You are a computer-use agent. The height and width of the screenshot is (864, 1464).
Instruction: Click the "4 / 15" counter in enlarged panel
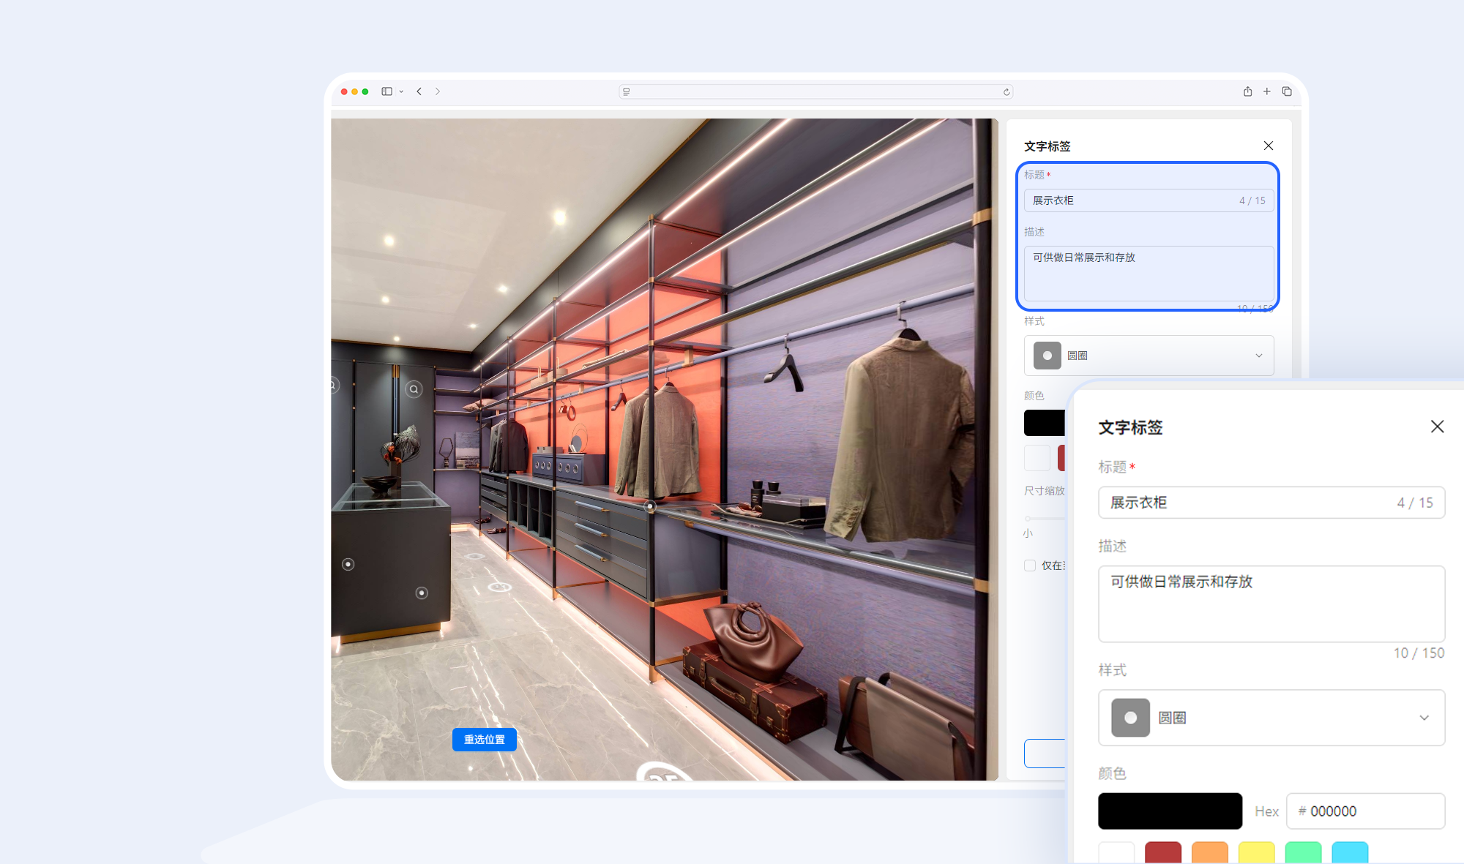point(1414,503)
